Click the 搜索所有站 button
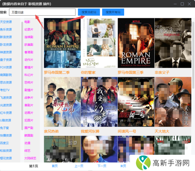Screen dimensions: 195x171 point(113,12)
